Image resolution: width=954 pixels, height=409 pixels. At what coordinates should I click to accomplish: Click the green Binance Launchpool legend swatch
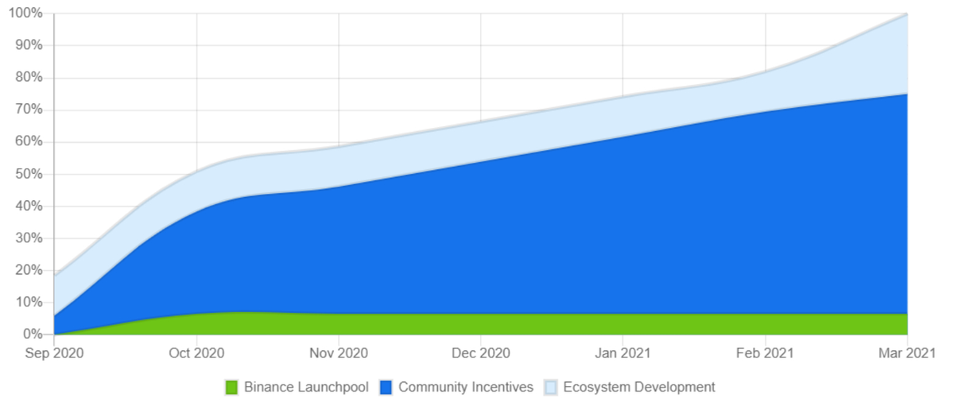click(x=231, y=388)
